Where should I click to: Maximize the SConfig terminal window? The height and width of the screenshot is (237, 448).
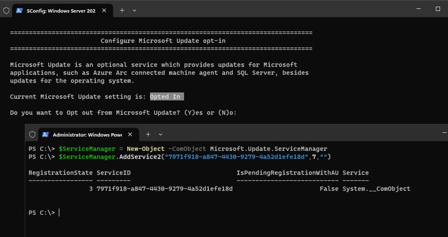click(438, 9)
